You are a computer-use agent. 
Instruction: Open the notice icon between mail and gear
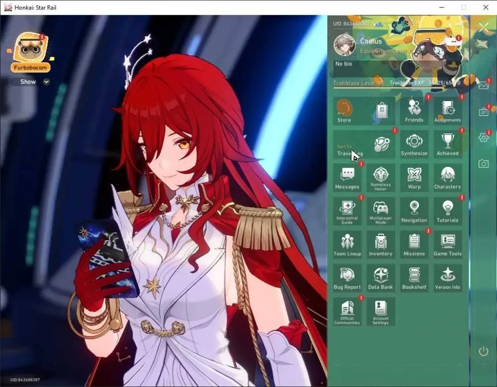coord(484,112)
